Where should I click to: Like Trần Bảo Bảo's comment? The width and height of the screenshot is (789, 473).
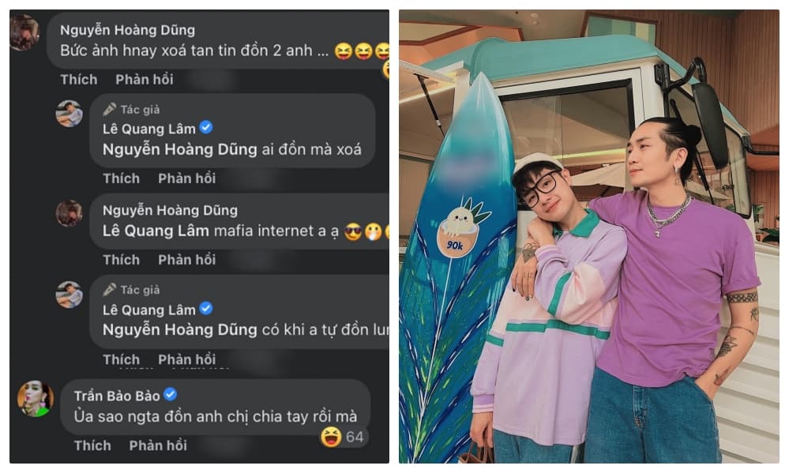point(92,445)
